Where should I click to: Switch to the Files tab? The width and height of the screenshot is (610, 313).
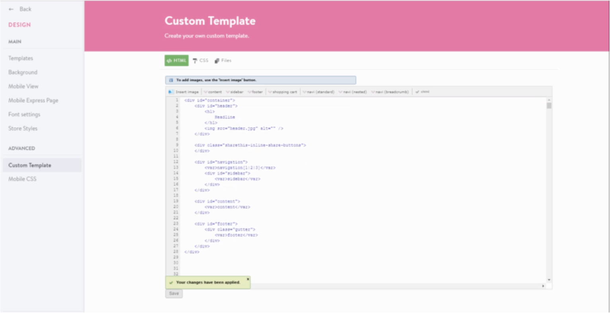pyautogui.click(x=223, y=60)
